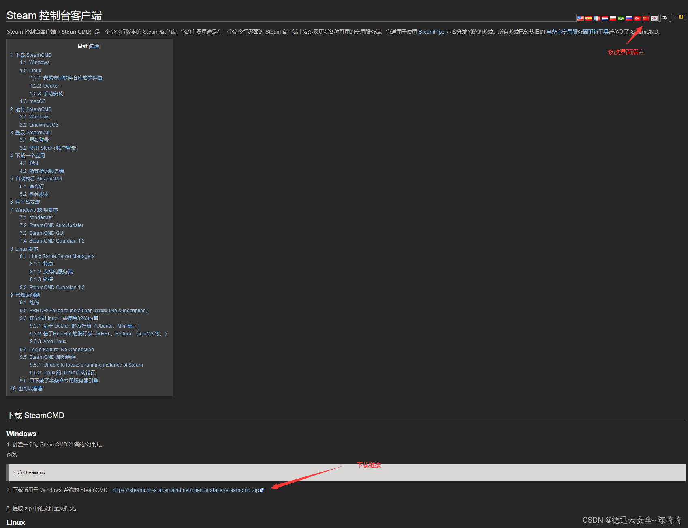This screenshot has height=528, width=688.
Task: Go to 9.2 ERROR! Failed to install app entry
Action: pos(84,310)
